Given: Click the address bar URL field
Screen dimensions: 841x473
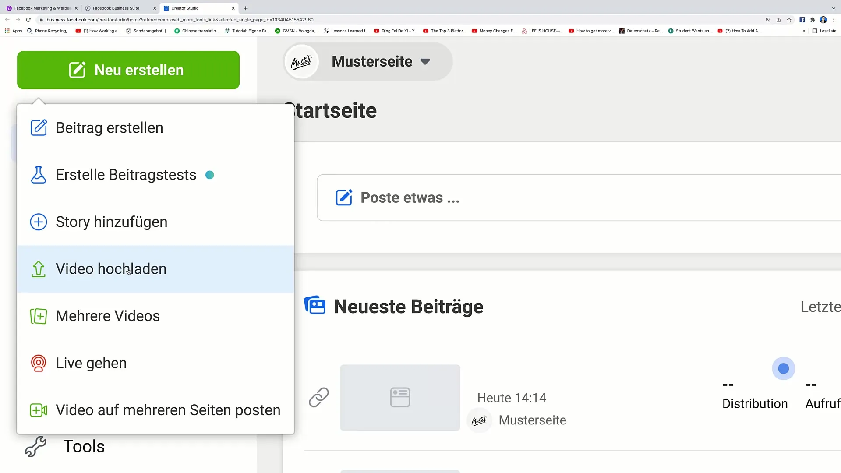Looking at the screenshot, I should [x=180, y=20].
